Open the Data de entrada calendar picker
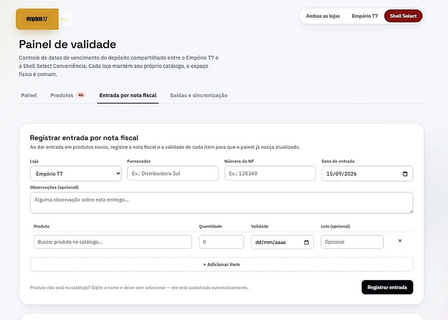This screenshot has height=320, width=448. pyautogui.click(x=405, y=174)
